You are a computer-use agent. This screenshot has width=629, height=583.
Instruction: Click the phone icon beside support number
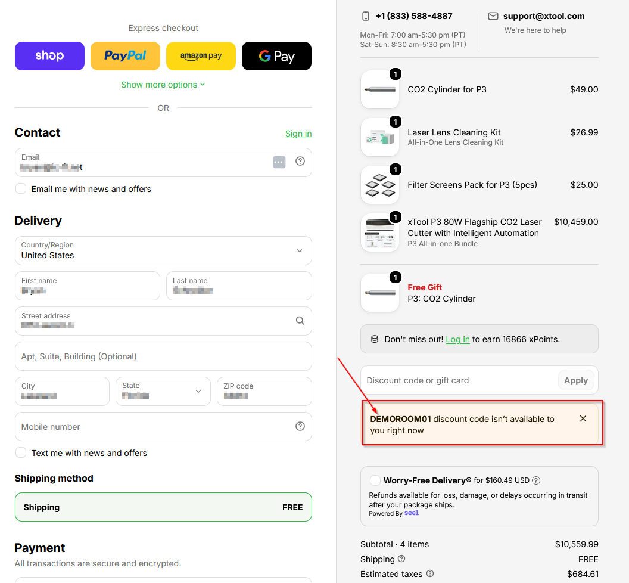point(366,16)
